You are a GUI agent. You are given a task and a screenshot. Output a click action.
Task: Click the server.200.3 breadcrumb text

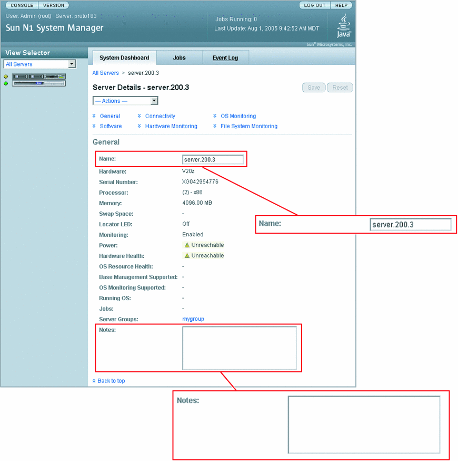point(144,73)
